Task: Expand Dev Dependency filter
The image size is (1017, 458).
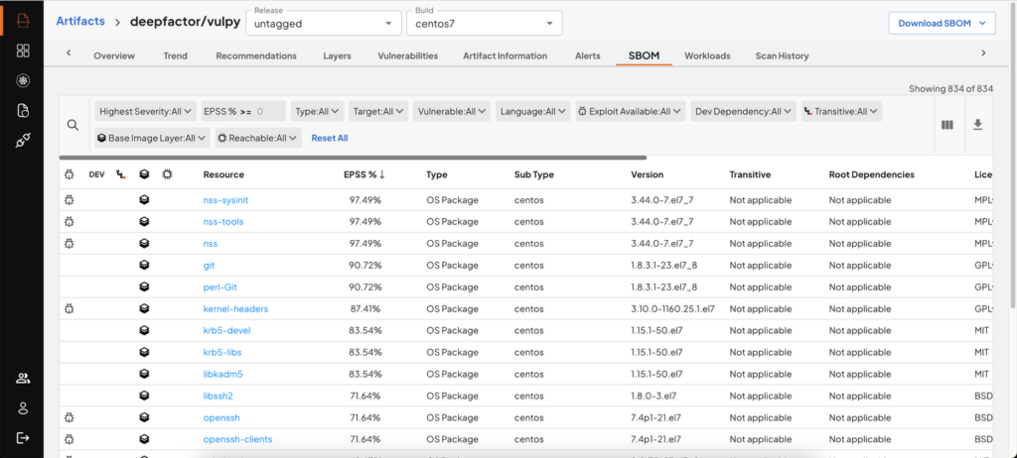Action: [743, 111]
